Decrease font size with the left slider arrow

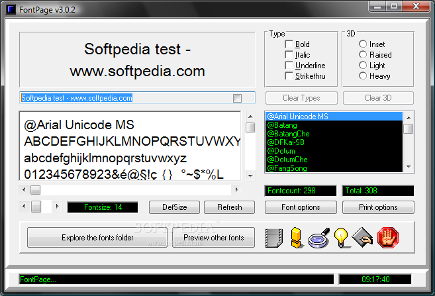[24, 207]
